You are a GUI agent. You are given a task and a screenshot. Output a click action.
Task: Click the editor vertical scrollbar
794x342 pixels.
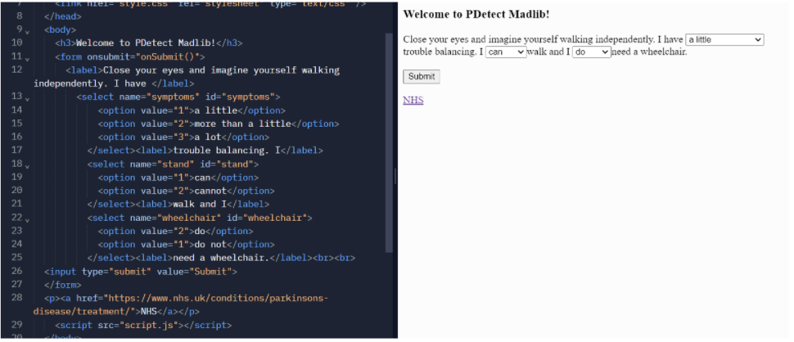click(389, 142)
